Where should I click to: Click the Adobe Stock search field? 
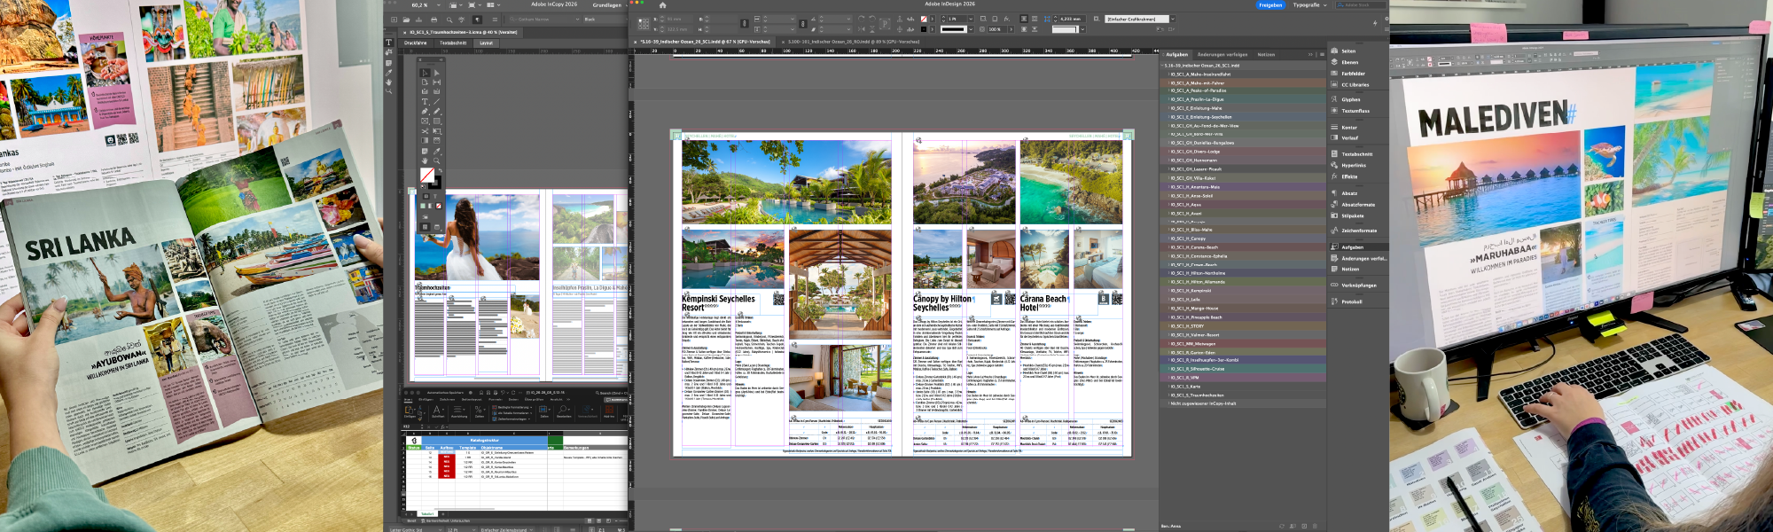click(x=1361, y=5)
